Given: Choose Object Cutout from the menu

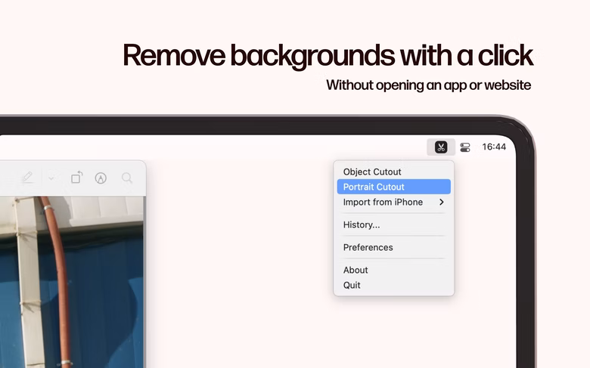Looking at the screenshot, I should [393, 172].
